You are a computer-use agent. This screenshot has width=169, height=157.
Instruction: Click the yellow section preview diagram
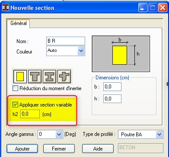(121, 54)
